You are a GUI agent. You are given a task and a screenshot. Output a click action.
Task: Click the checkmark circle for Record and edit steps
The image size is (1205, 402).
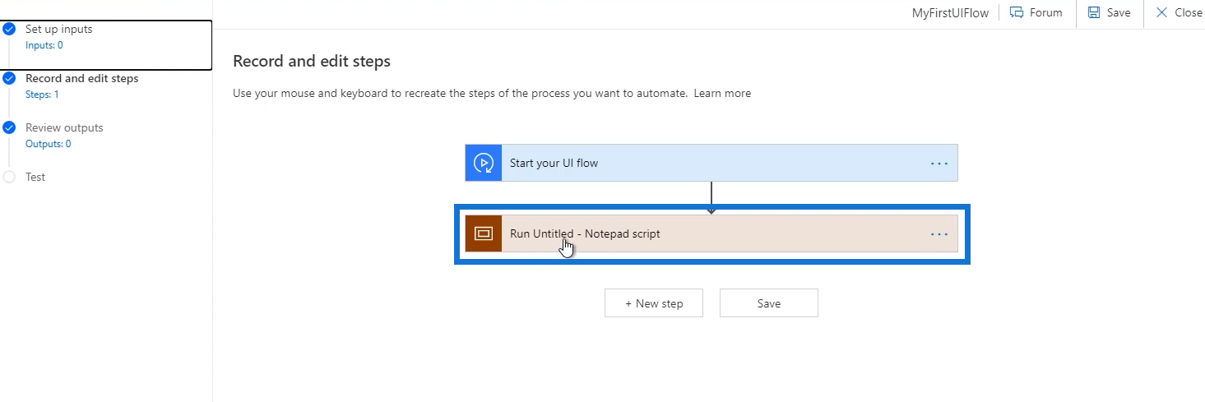[9, 79]
